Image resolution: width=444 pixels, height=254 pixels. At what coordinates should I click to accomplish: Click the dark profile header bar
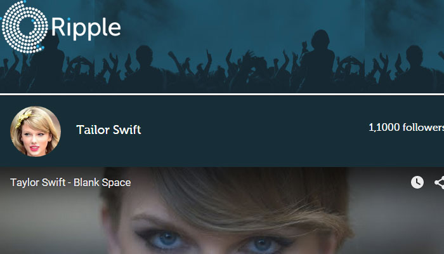(222, 131)
